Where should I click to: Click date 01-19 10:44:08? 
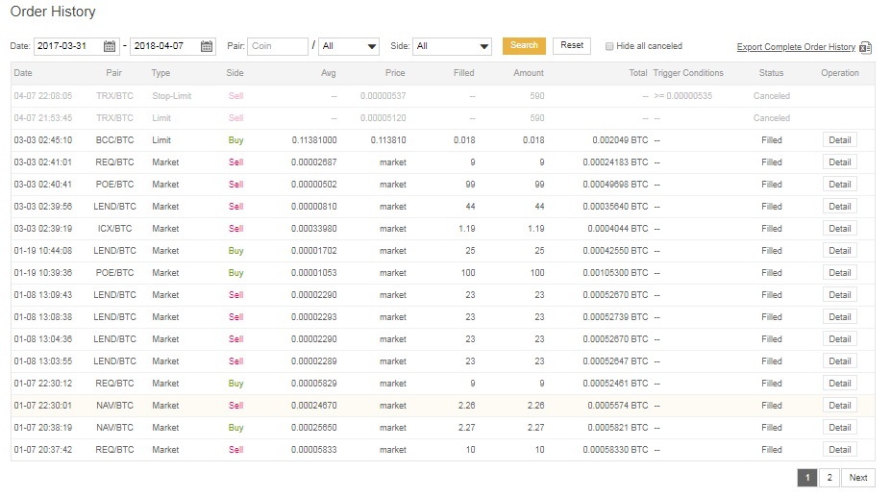[43, 251]
